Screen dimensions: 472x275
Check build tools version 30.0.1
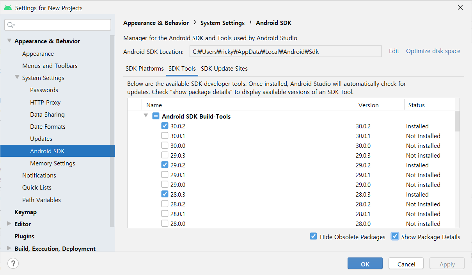pos(165,136)
